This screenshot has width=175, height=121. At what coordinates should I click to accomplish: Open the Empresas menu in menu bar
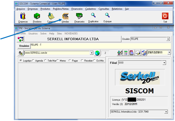click(33, 9)
